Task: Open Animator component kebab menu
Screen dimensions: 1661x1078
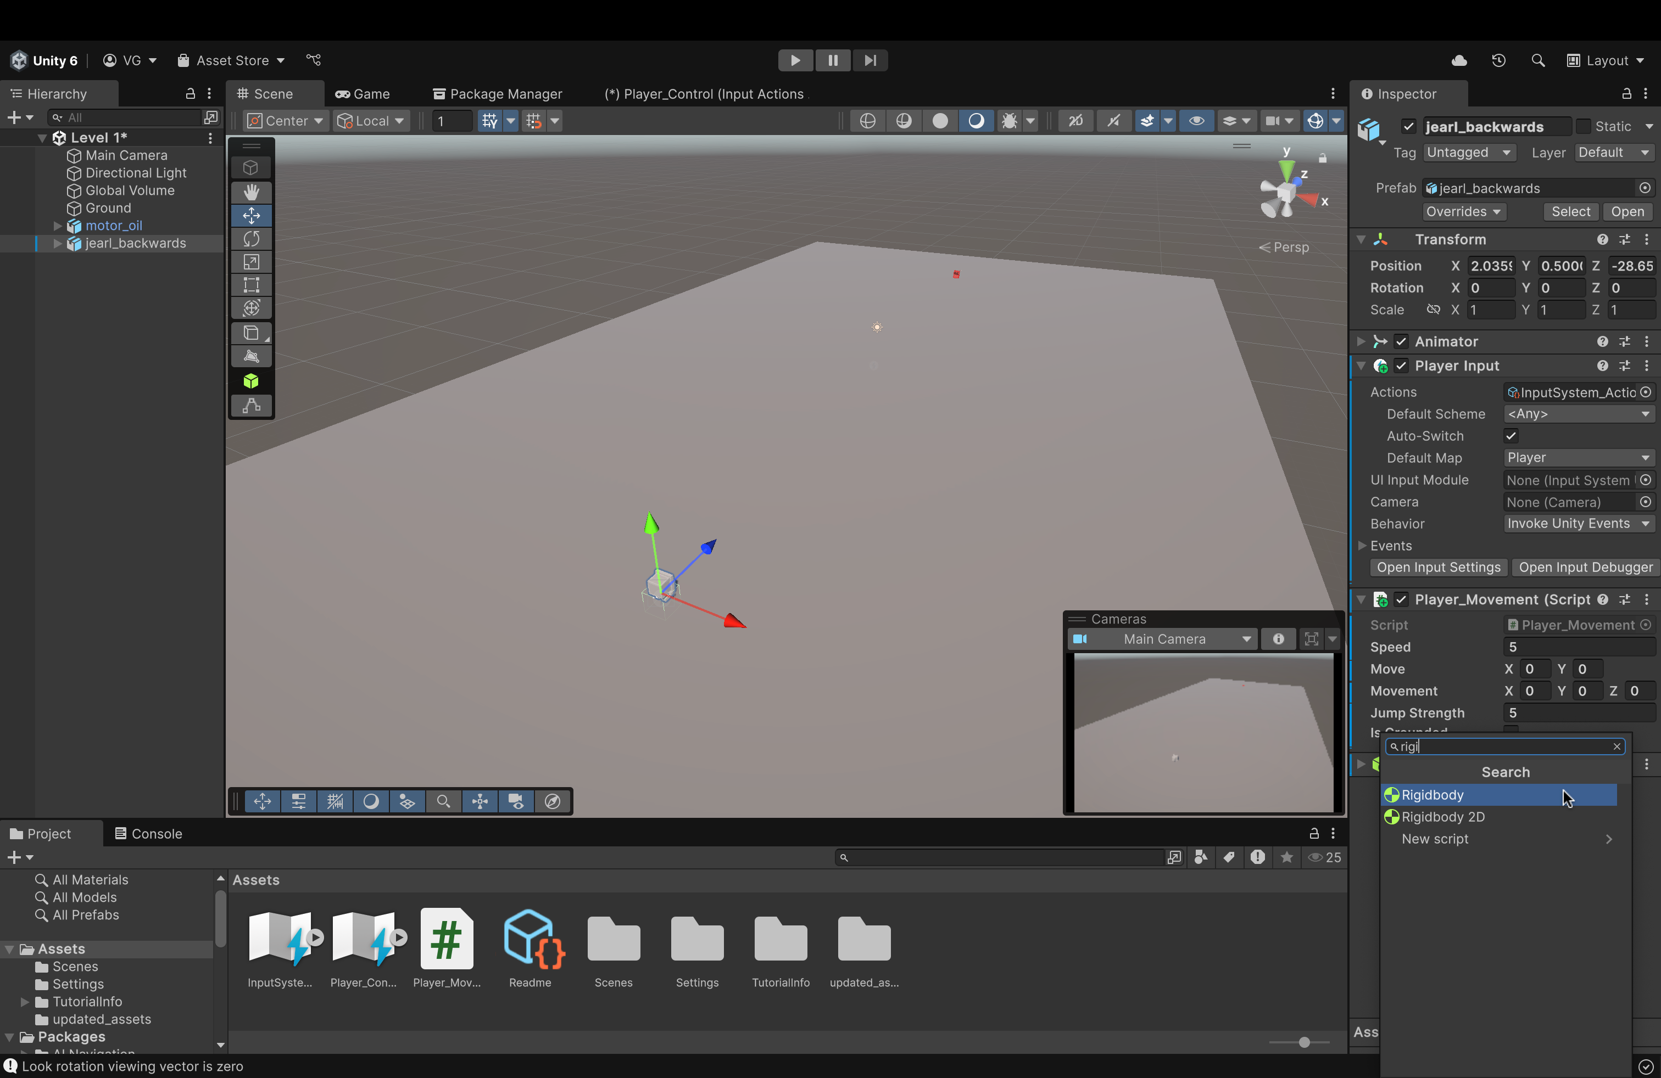Action: [1647, 341]
